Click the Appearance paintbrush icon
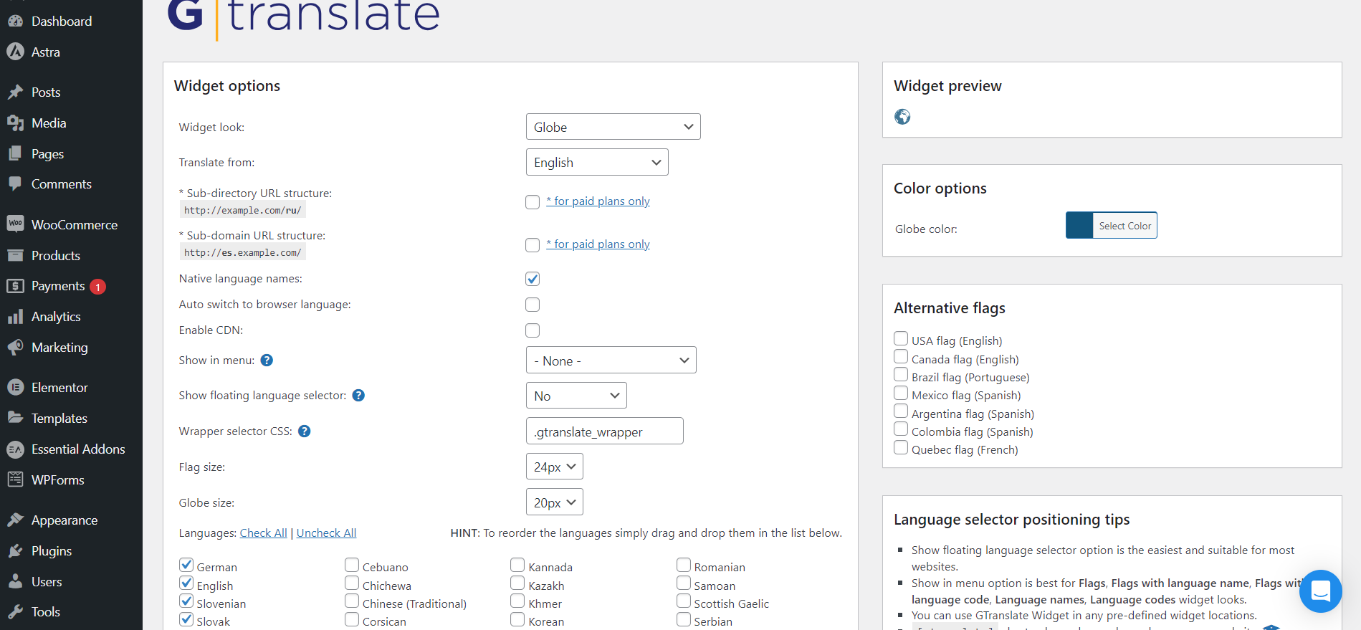Image resolution: width=1361 pixels, height=630 pixels. [15, 520]
